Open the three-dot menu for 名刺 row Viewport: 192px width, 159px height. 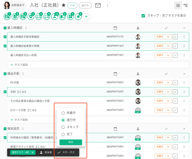(184, 92)
